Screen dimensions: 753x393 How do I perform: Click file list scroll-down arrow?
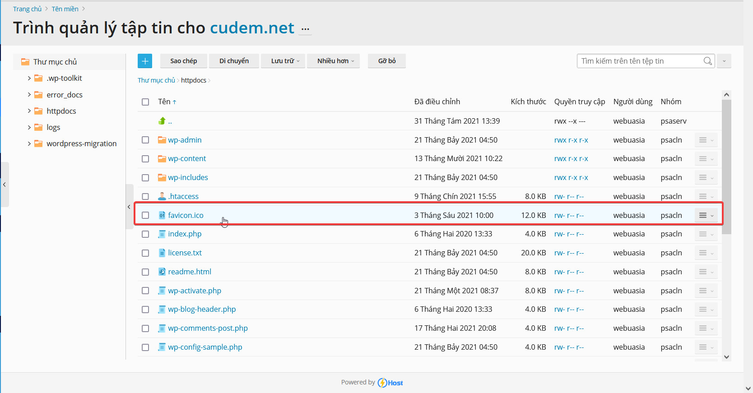(726, 357)
